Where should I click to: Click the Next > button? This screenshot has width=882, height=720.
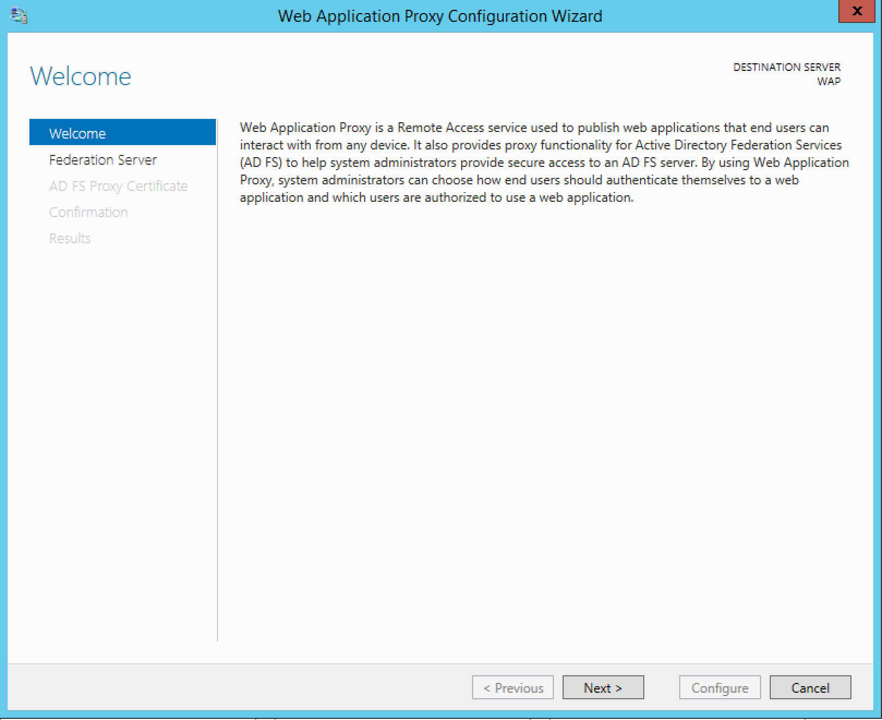click(x=603, y=687)
